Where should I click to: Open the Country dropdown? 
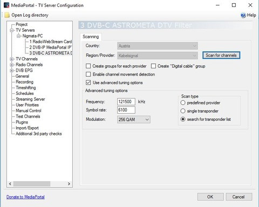pos(158,46)
